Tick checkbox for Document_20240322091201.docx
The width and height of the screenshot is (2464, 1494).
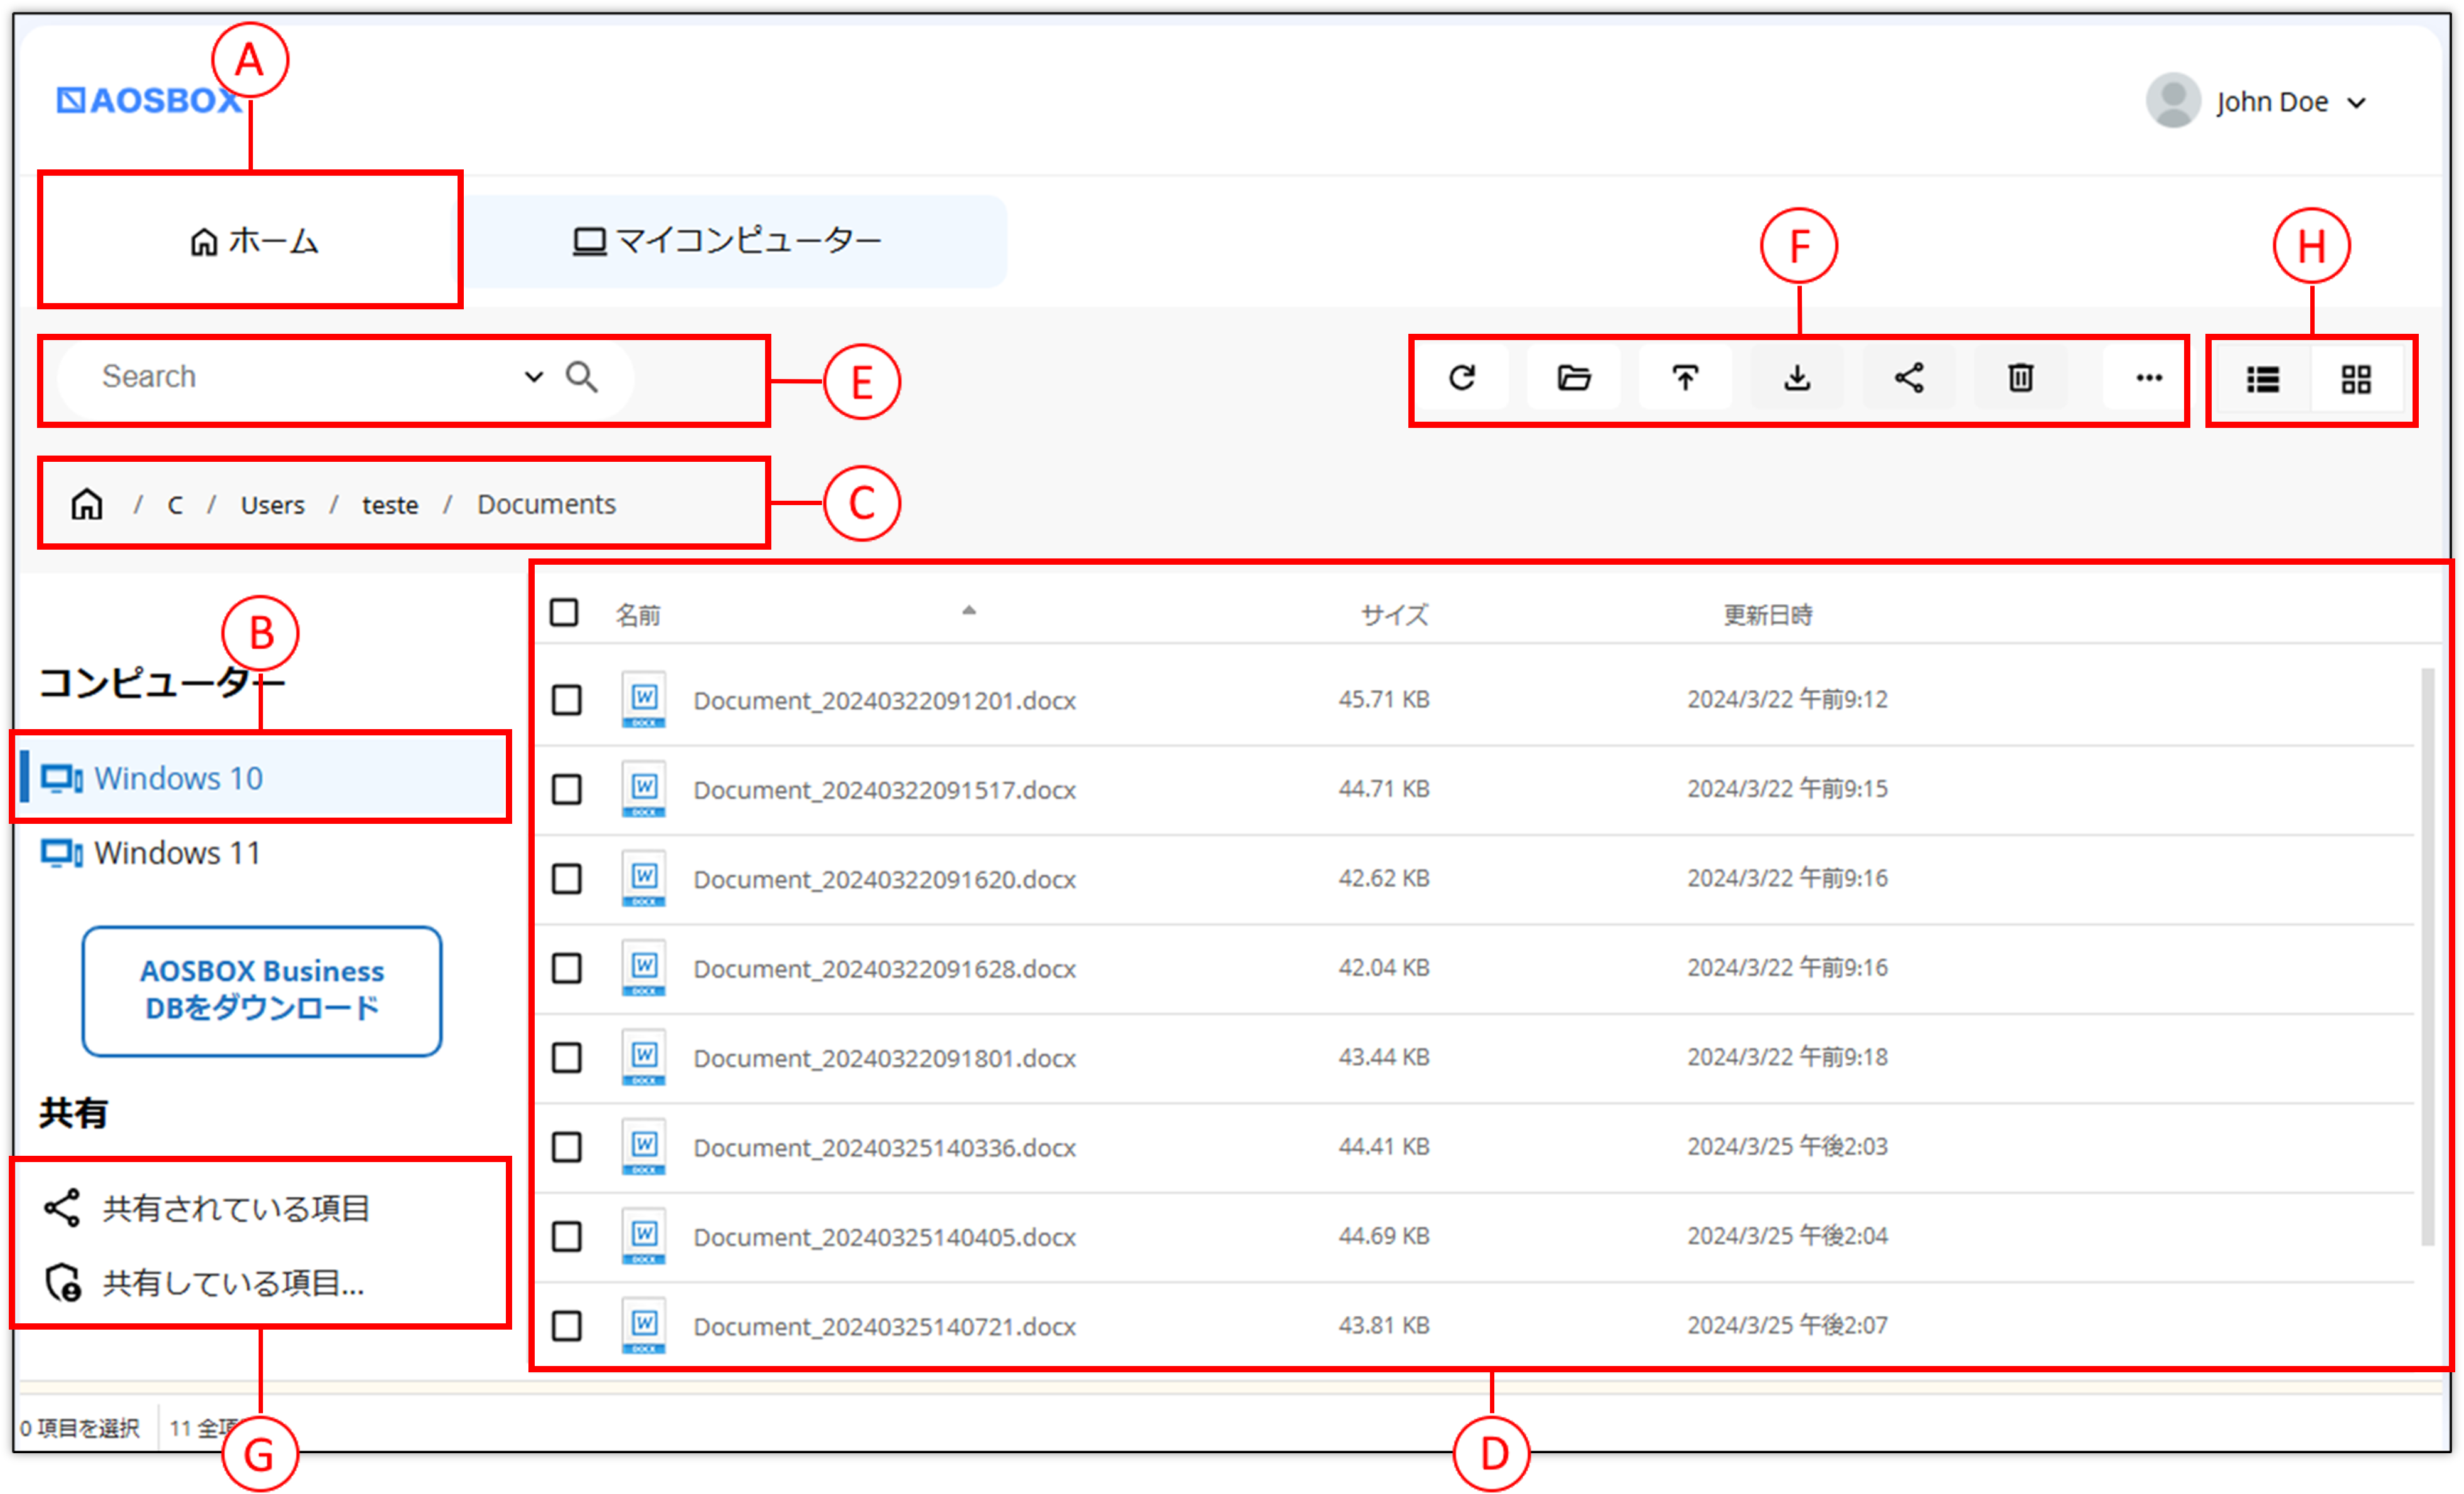pos(567,700)
